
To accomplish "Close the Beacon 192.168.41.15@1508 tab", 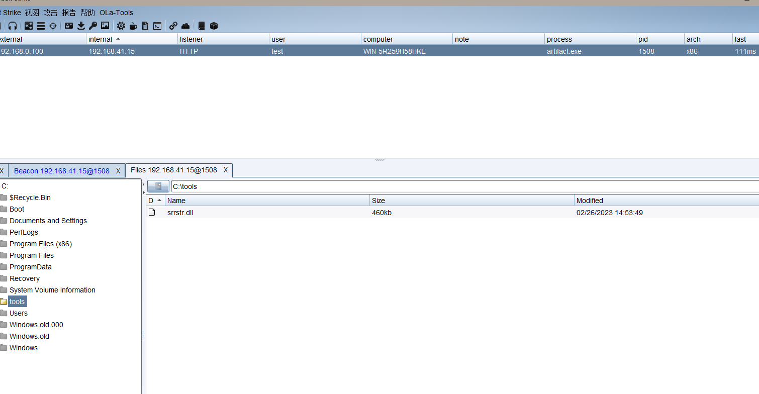I will [118, 171].
